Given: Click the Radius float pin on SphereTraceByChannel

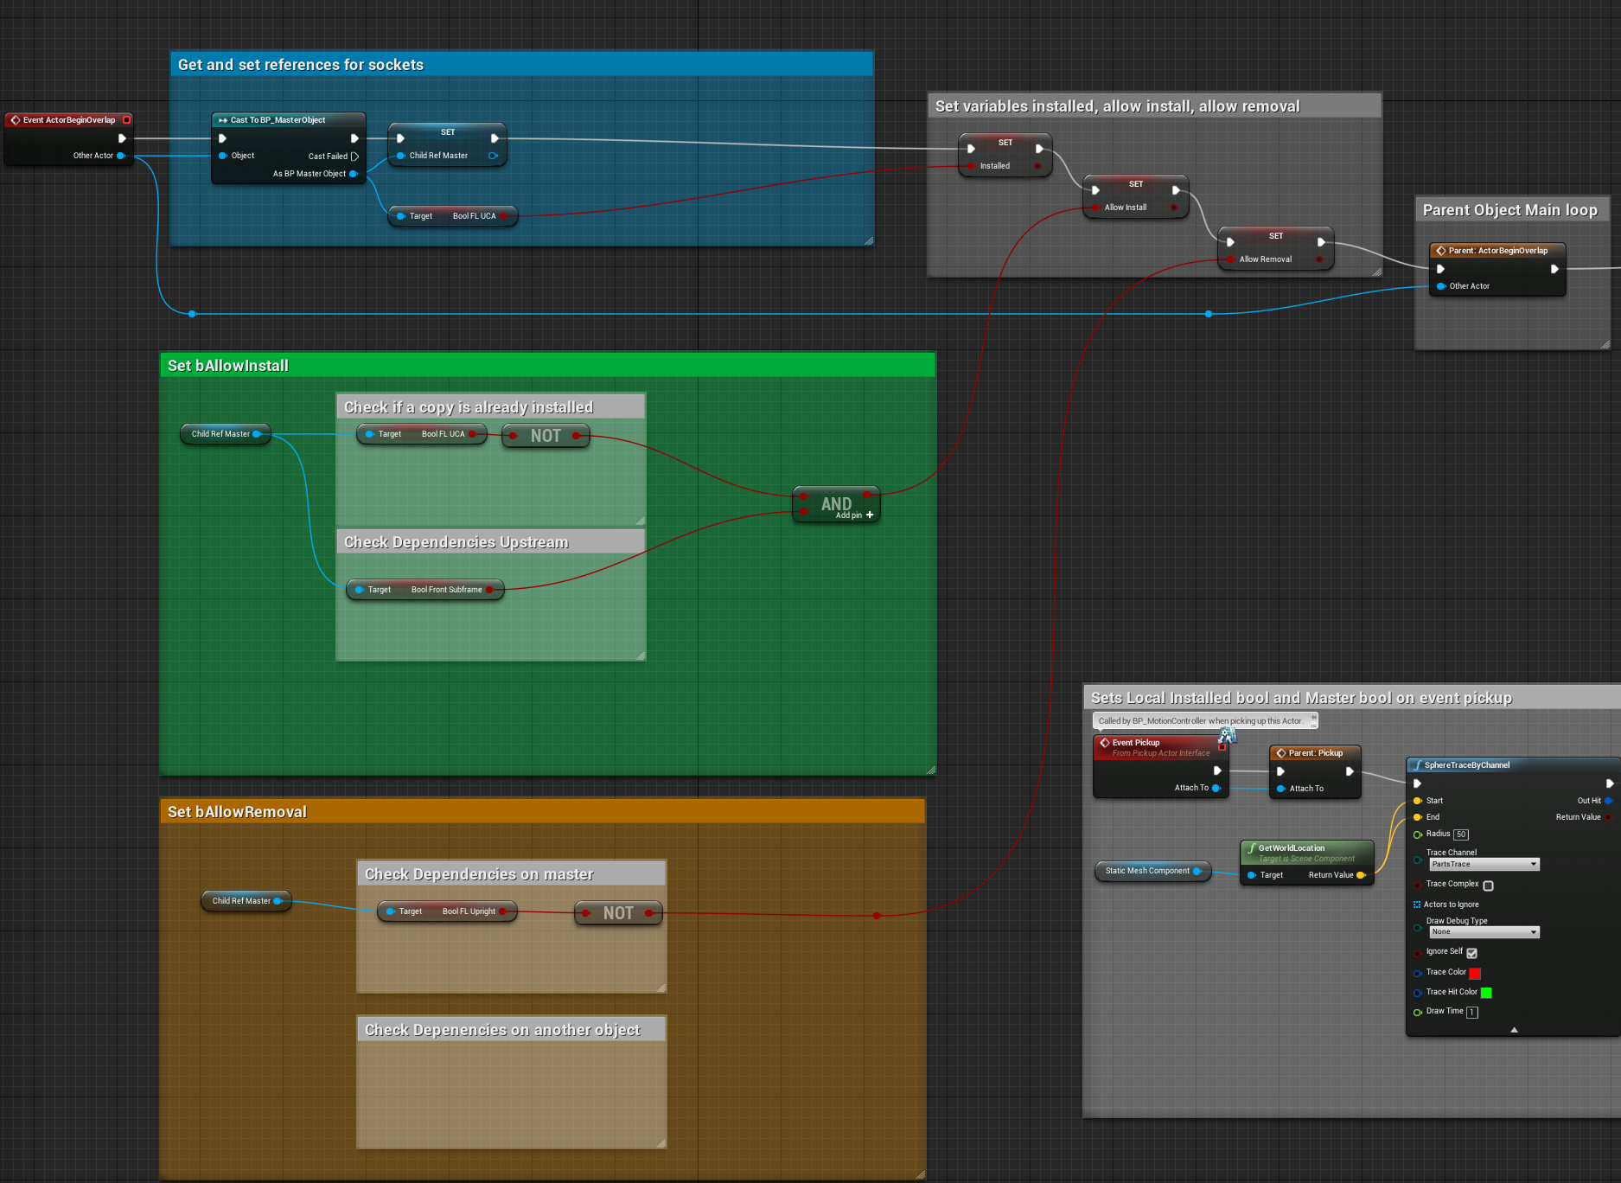Looking at the screenshot, I should [x=1418, y=834].
